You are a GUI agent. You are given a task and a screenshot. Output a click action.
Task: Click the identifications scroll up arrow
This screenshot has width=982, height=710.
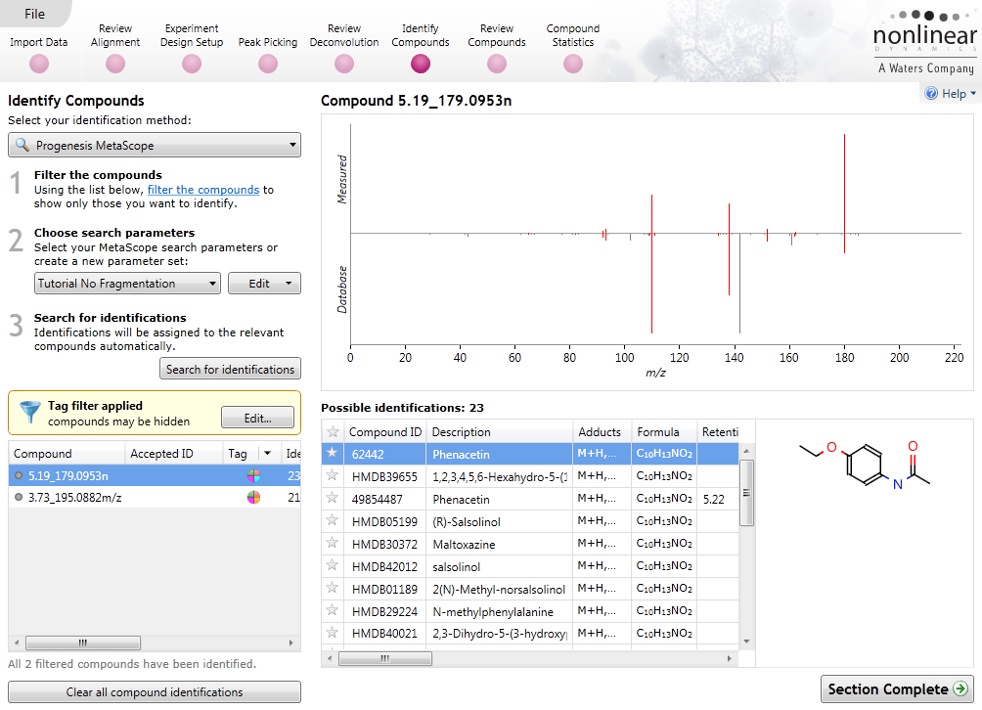[746, 451]
